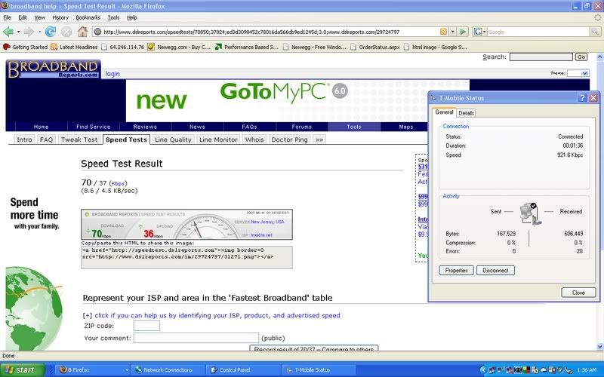Open the search engine selector dropdown
The height and width of the screenshot is (377, 604).
pos(479,32)
